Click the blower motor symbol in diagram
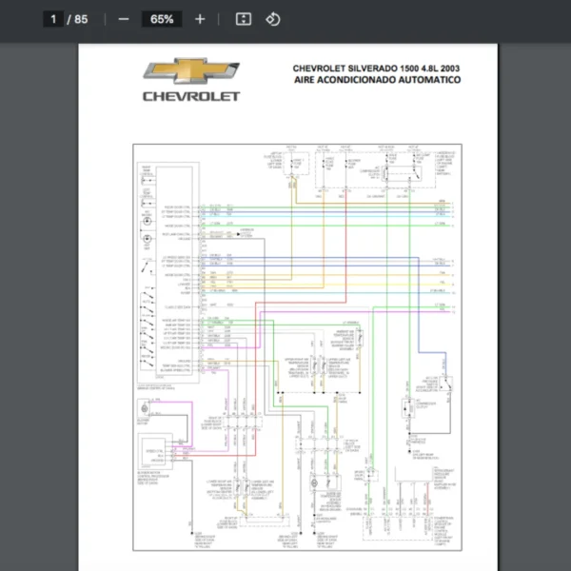Image resolution: width=571 pixels, height=571 pixels. 146,410
